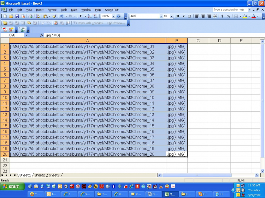The height and width of the screenshot is (198, 265).
Task: Select column C header
Action: tap(198, 41)
